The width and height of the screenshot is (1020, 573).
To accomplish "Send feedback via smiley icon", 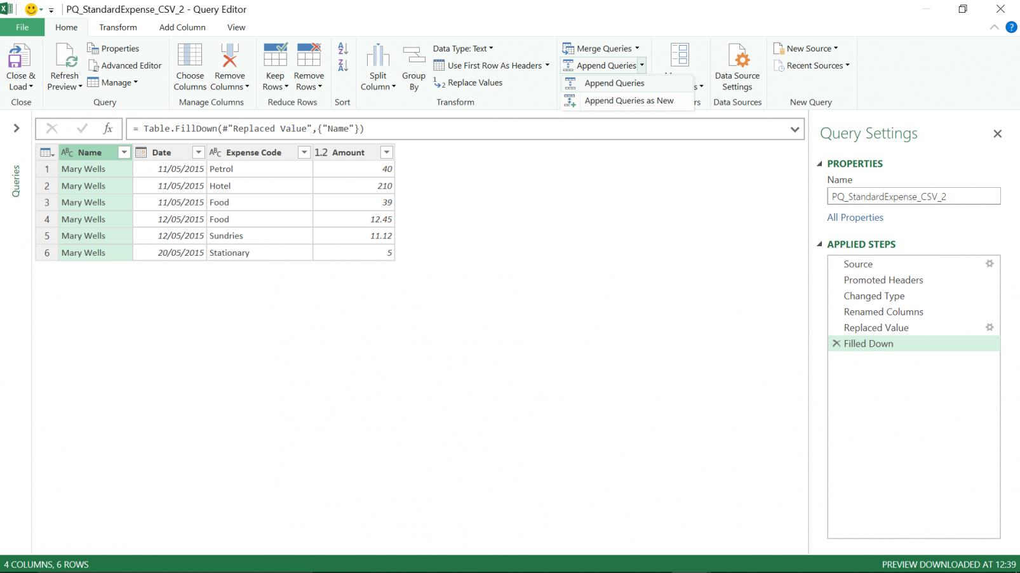I will pos(31,10).
